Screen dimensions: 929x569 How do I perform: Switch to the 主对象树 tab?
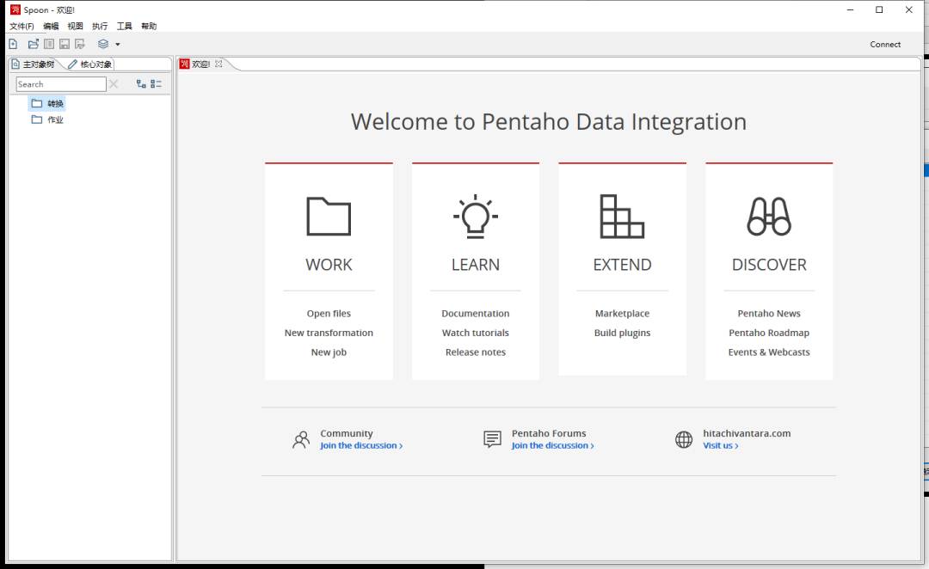click(x=34, y=64)
